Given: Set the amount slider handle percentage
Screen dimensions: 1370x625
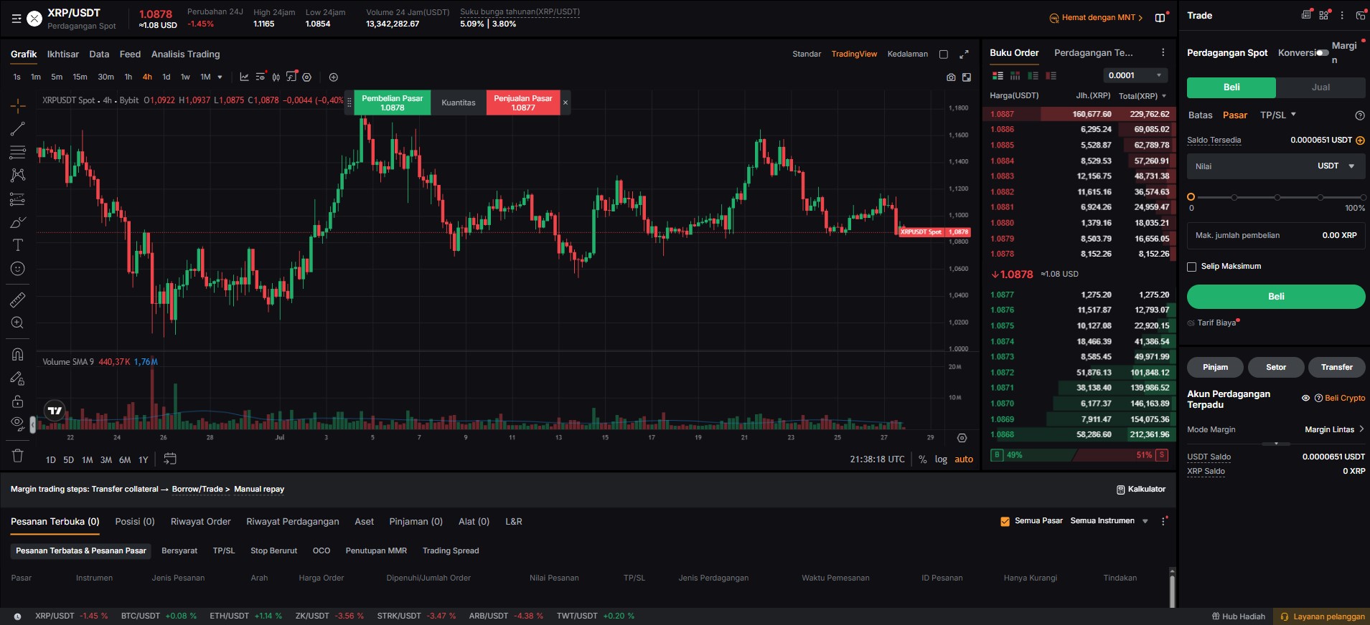Looking at the screenshot, I should pos(1191,196).
